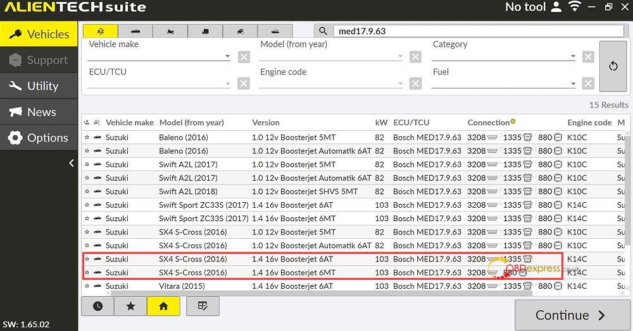Select the truck vehicle type filter tab
This screenshot has width=633, height=331.
coord(205,31)
